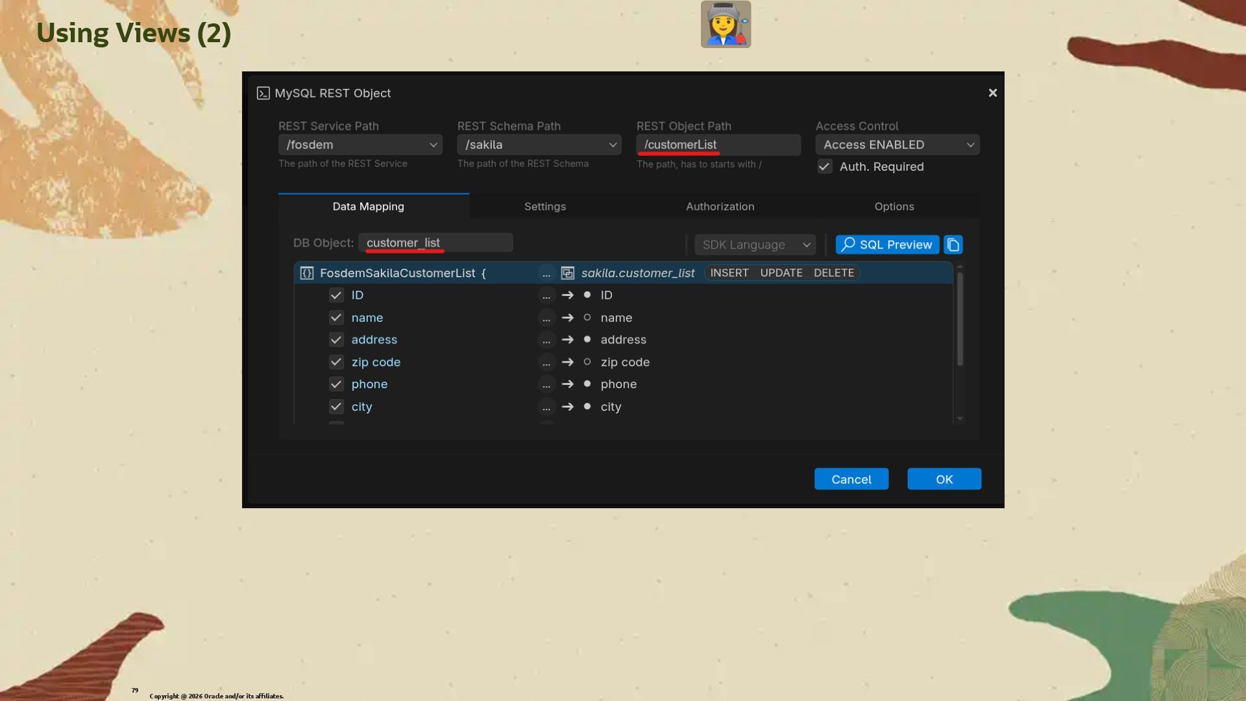Click the field list vertical scrollbar
The width and height of the screenshot is (1246, 701).
point(960,318)
